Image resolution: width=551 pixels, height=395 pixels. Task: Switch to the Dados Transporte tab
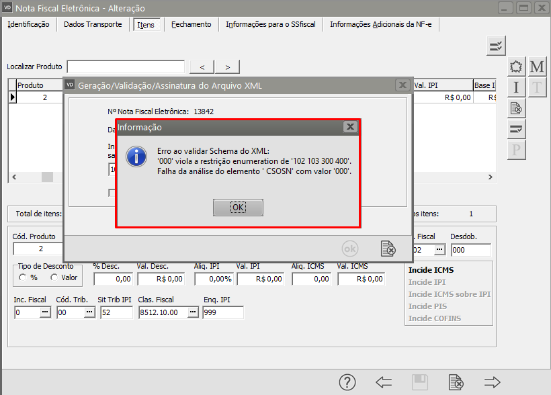click(x=93, y=24)
